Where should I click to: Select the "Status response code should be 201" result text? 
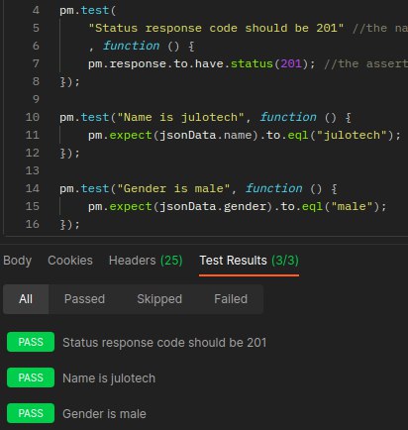[164, 343]
